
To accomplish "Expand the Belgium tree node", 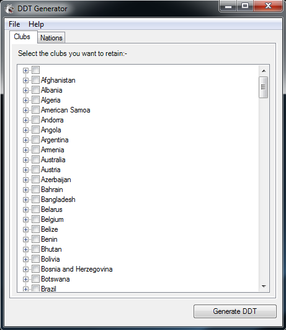I will [25, 220].
